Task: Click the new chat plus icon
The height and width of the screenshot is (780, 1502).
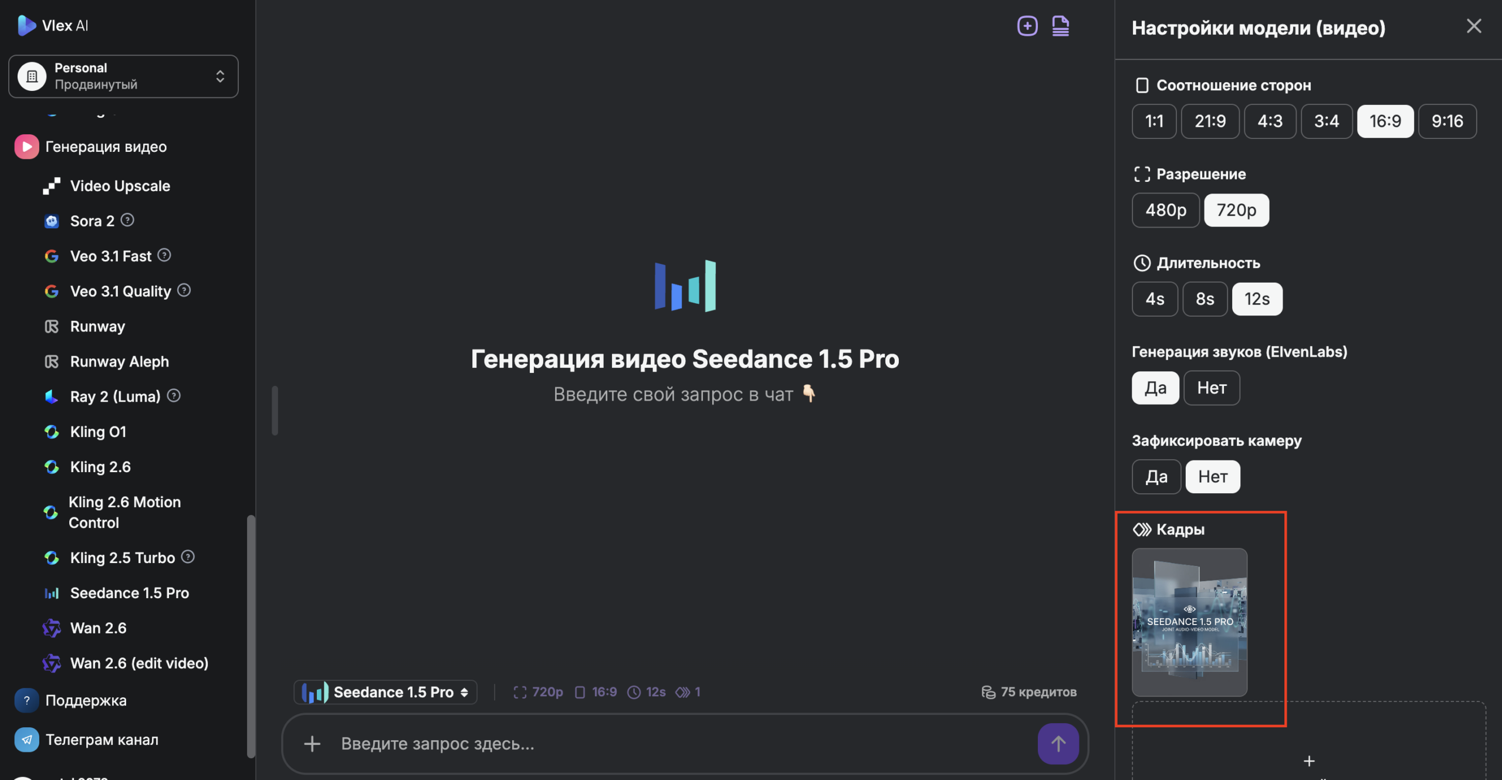Action: pos(1027,26)
